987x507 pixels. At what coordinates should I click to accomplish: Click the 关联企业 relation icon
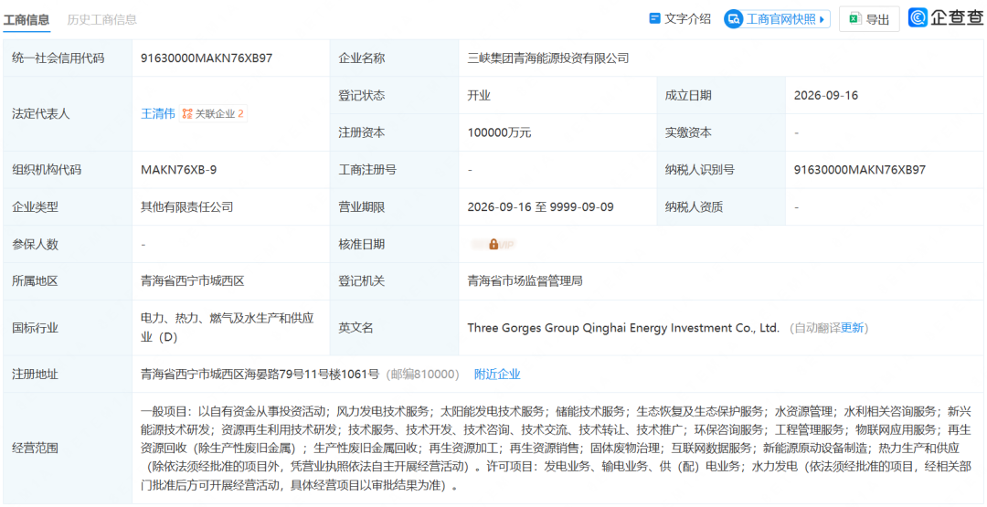tap(187, 114)
